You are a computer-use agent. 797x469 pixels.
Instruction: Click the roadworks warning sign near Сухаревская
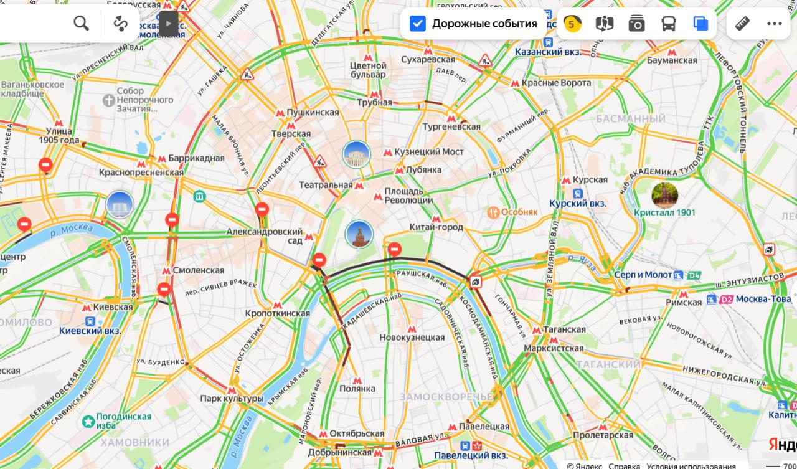tap(485, 61)
